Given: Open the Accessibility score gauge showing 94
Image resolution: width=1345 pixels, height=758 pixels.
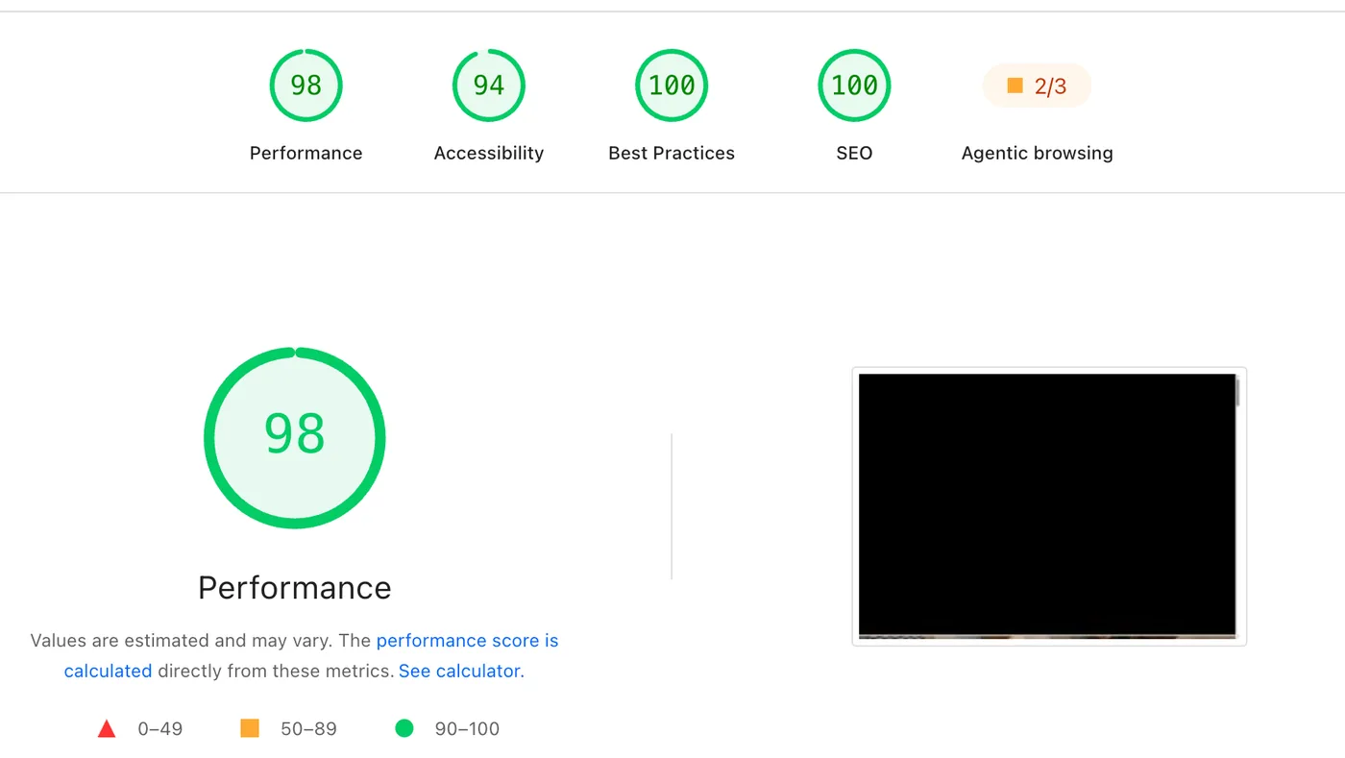Looking at the screenshot, I should [488, 86].
